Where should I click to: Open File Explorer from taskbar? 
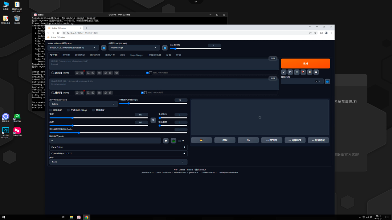pos(72,217)
